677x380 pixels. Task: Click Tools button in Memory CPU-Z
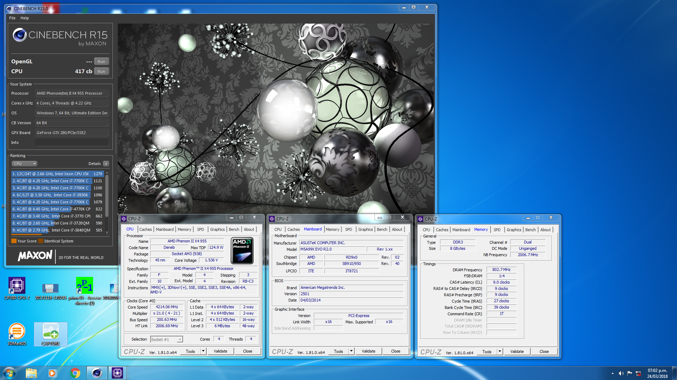click(x=487, y=351)
